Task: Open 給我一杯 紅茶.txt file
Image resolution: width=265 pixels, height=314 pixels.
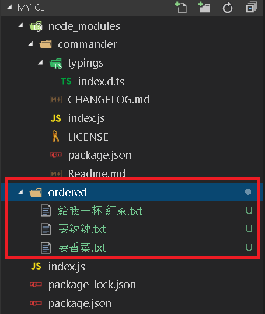Action: (100, 211)
